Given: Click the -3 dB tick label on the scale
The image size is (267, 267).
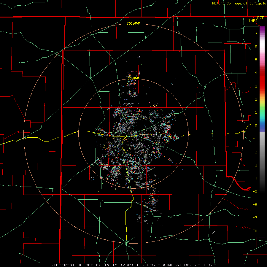Looking at the screenshot, I should tap(255, 165).
